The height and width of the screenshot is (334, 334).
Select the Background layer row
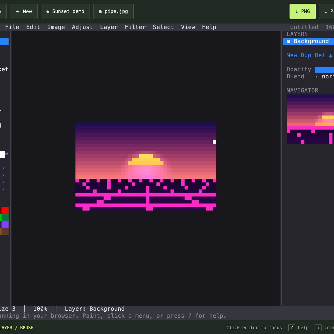(308, 41)
